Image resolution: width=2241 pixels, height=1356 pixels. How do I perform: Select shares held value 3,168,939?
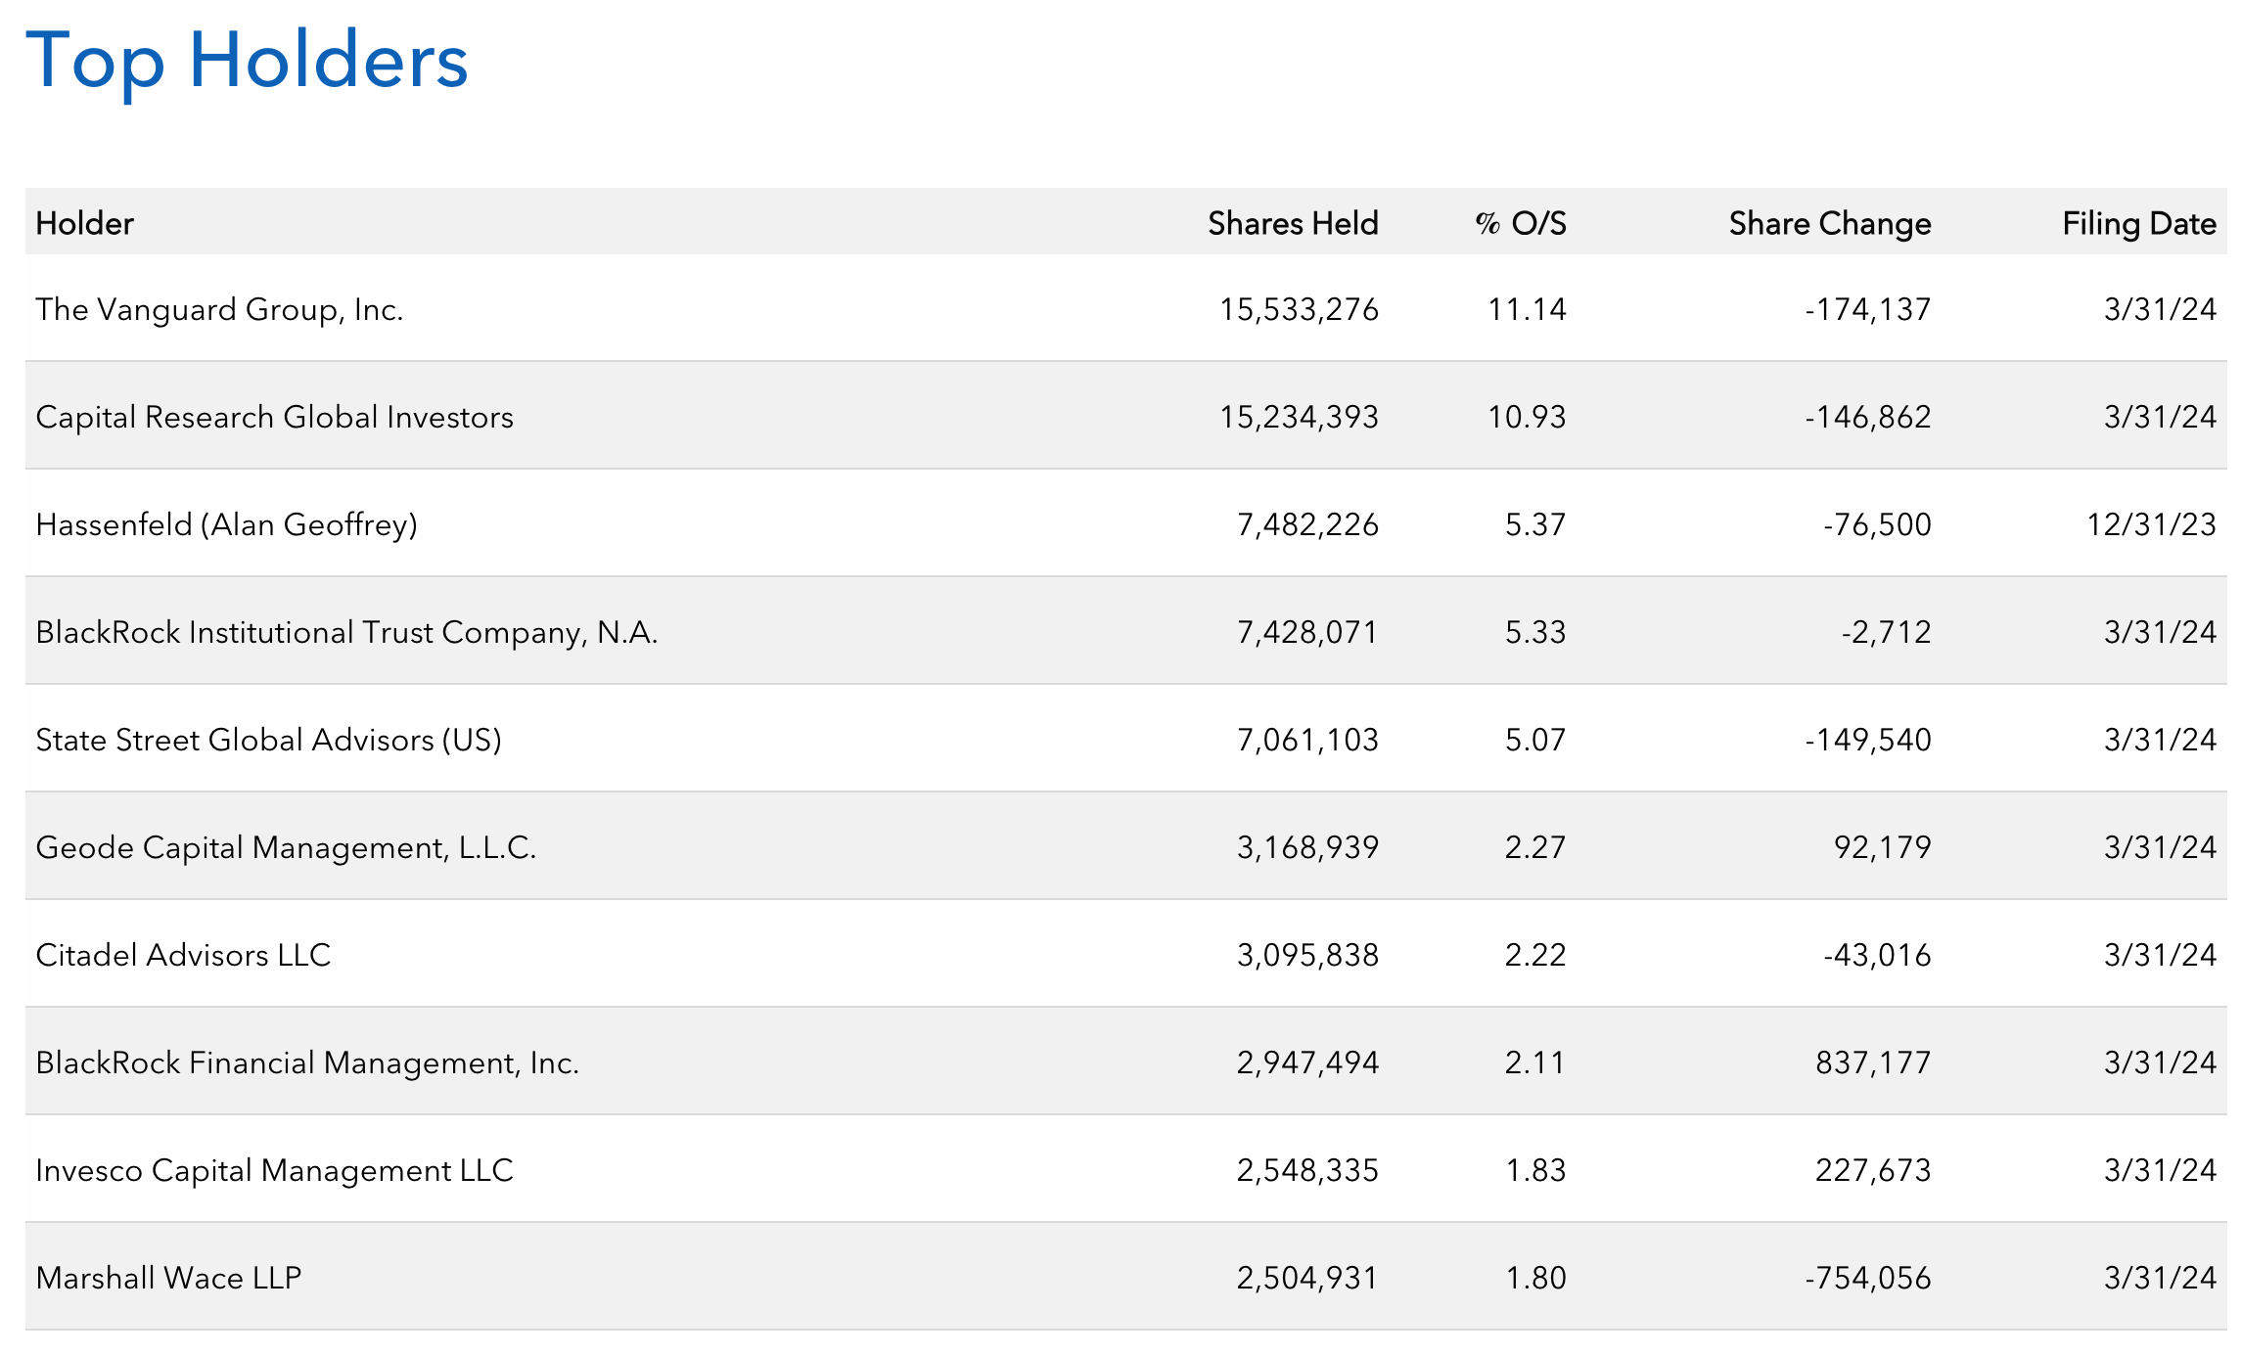1307,847
